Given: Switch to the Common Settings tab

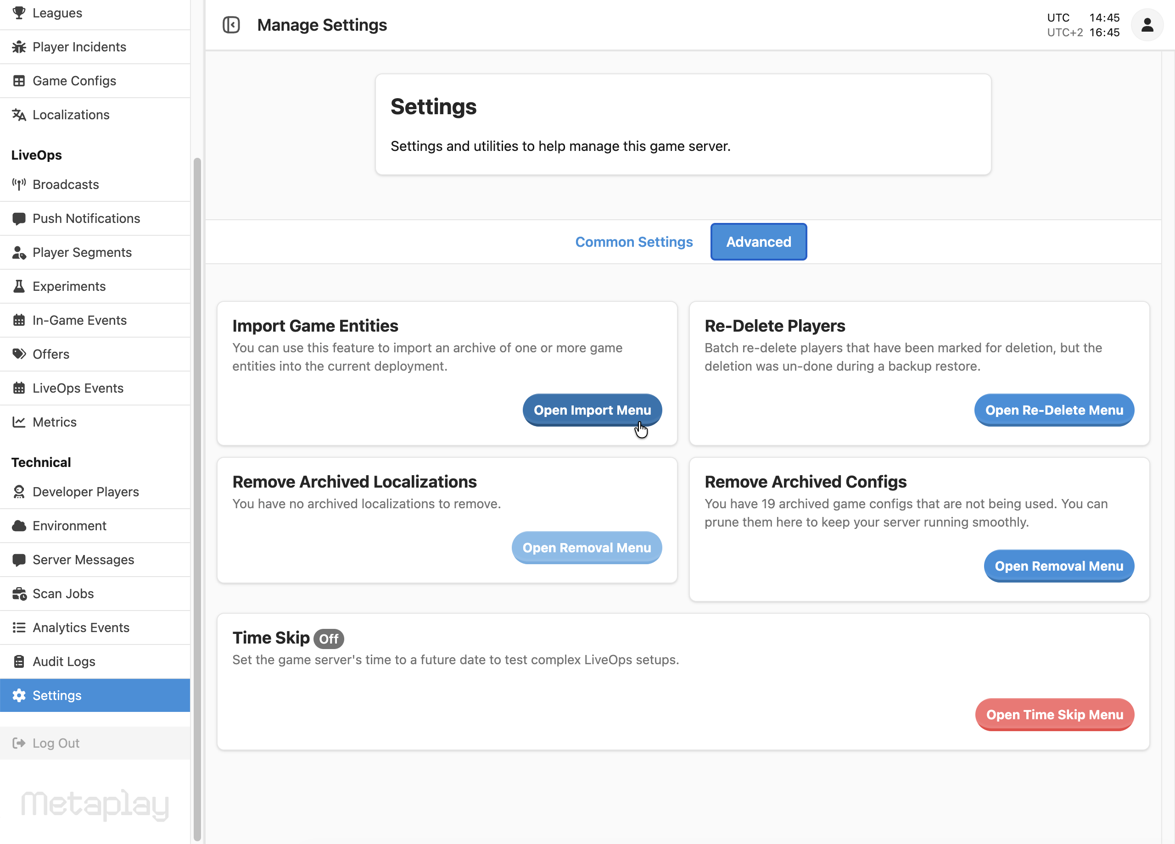Looking at the screenshot, I should click(633, 242).
